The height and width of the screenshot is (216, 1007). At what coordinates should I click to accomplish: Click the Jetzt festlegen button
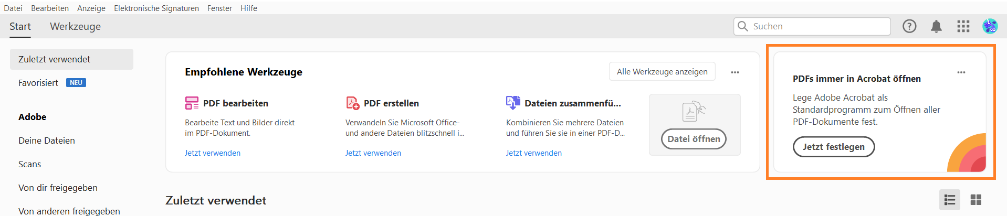[x=833, y=147]
